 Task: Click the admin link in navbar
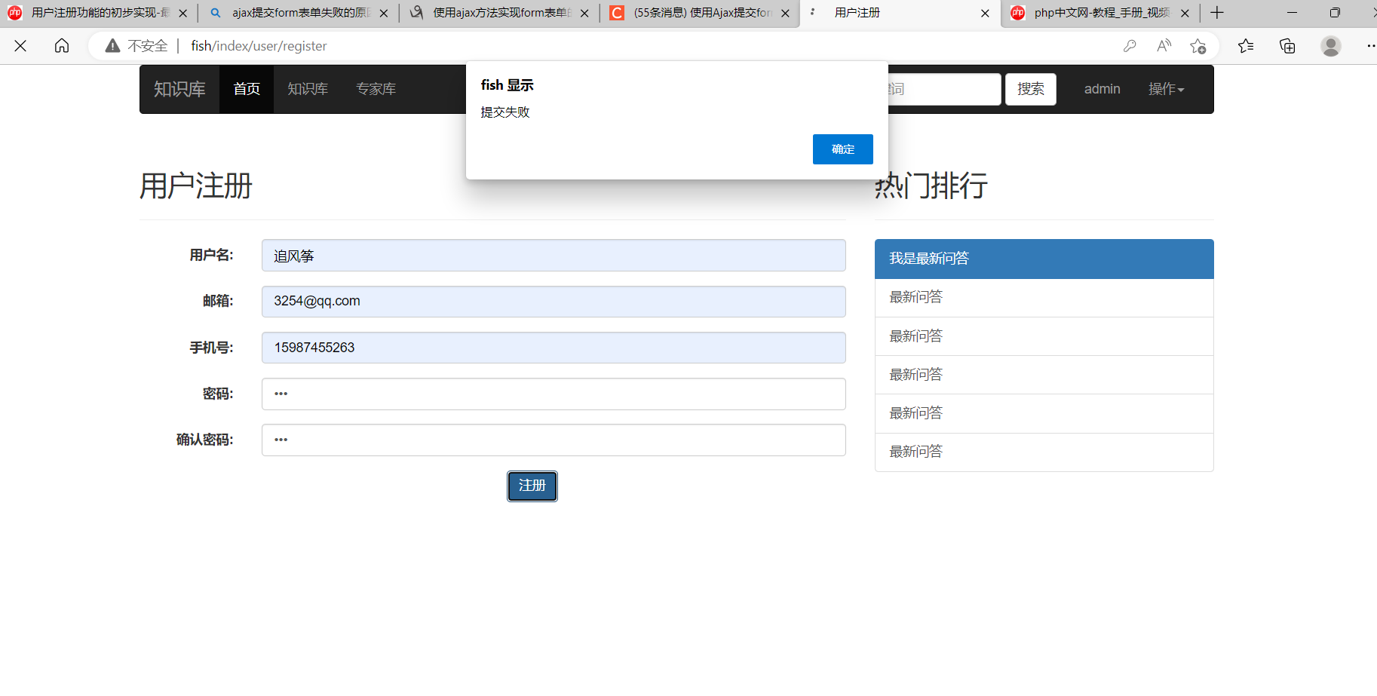click(x=1102, y=89)
